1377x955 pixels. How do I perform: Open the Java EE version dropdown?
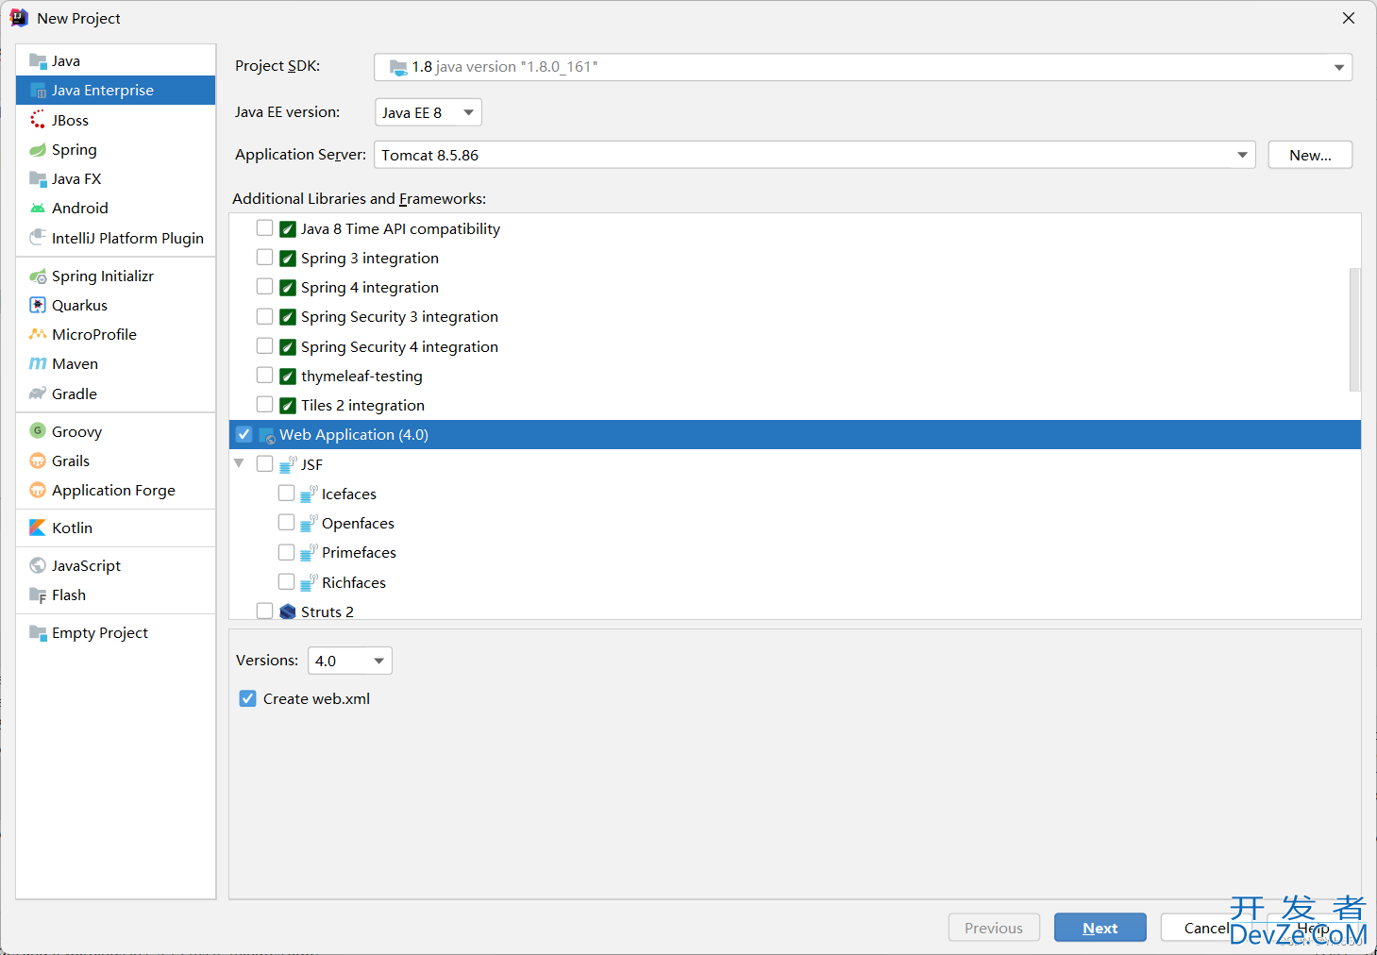[x=428, y=112]
